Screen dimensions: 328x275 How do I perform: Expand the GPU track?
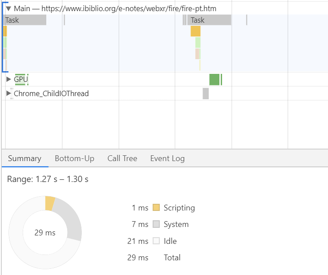coord(8,79)
